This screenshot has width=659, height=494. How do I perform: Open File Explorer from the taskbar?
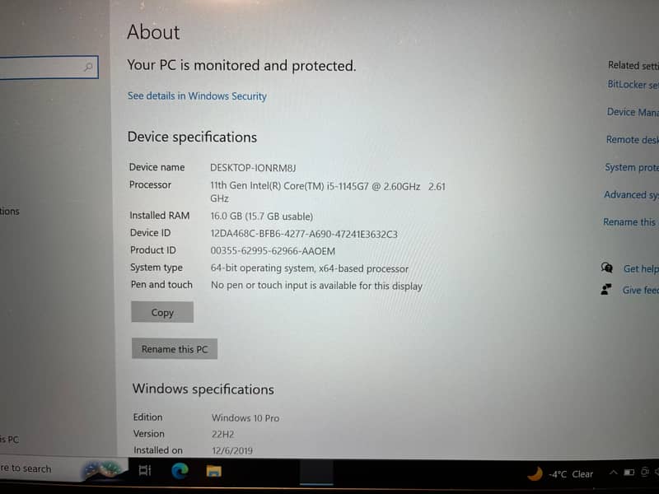pos(214,471)
